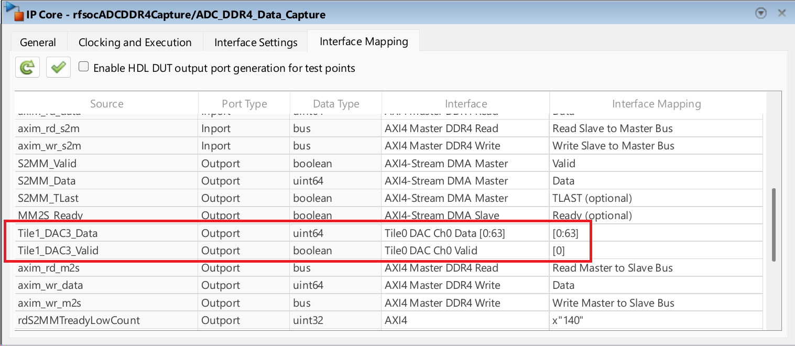Screen dimensions: 795x346
Task: Click the Data Type column header
Action: tap(335, 104)
